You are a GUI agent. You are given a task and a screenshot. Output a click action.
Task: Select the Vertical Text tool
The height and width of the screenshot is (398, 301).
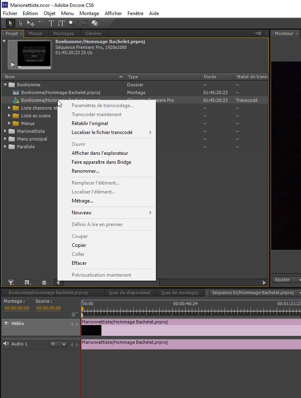click(x=61, y=23)
